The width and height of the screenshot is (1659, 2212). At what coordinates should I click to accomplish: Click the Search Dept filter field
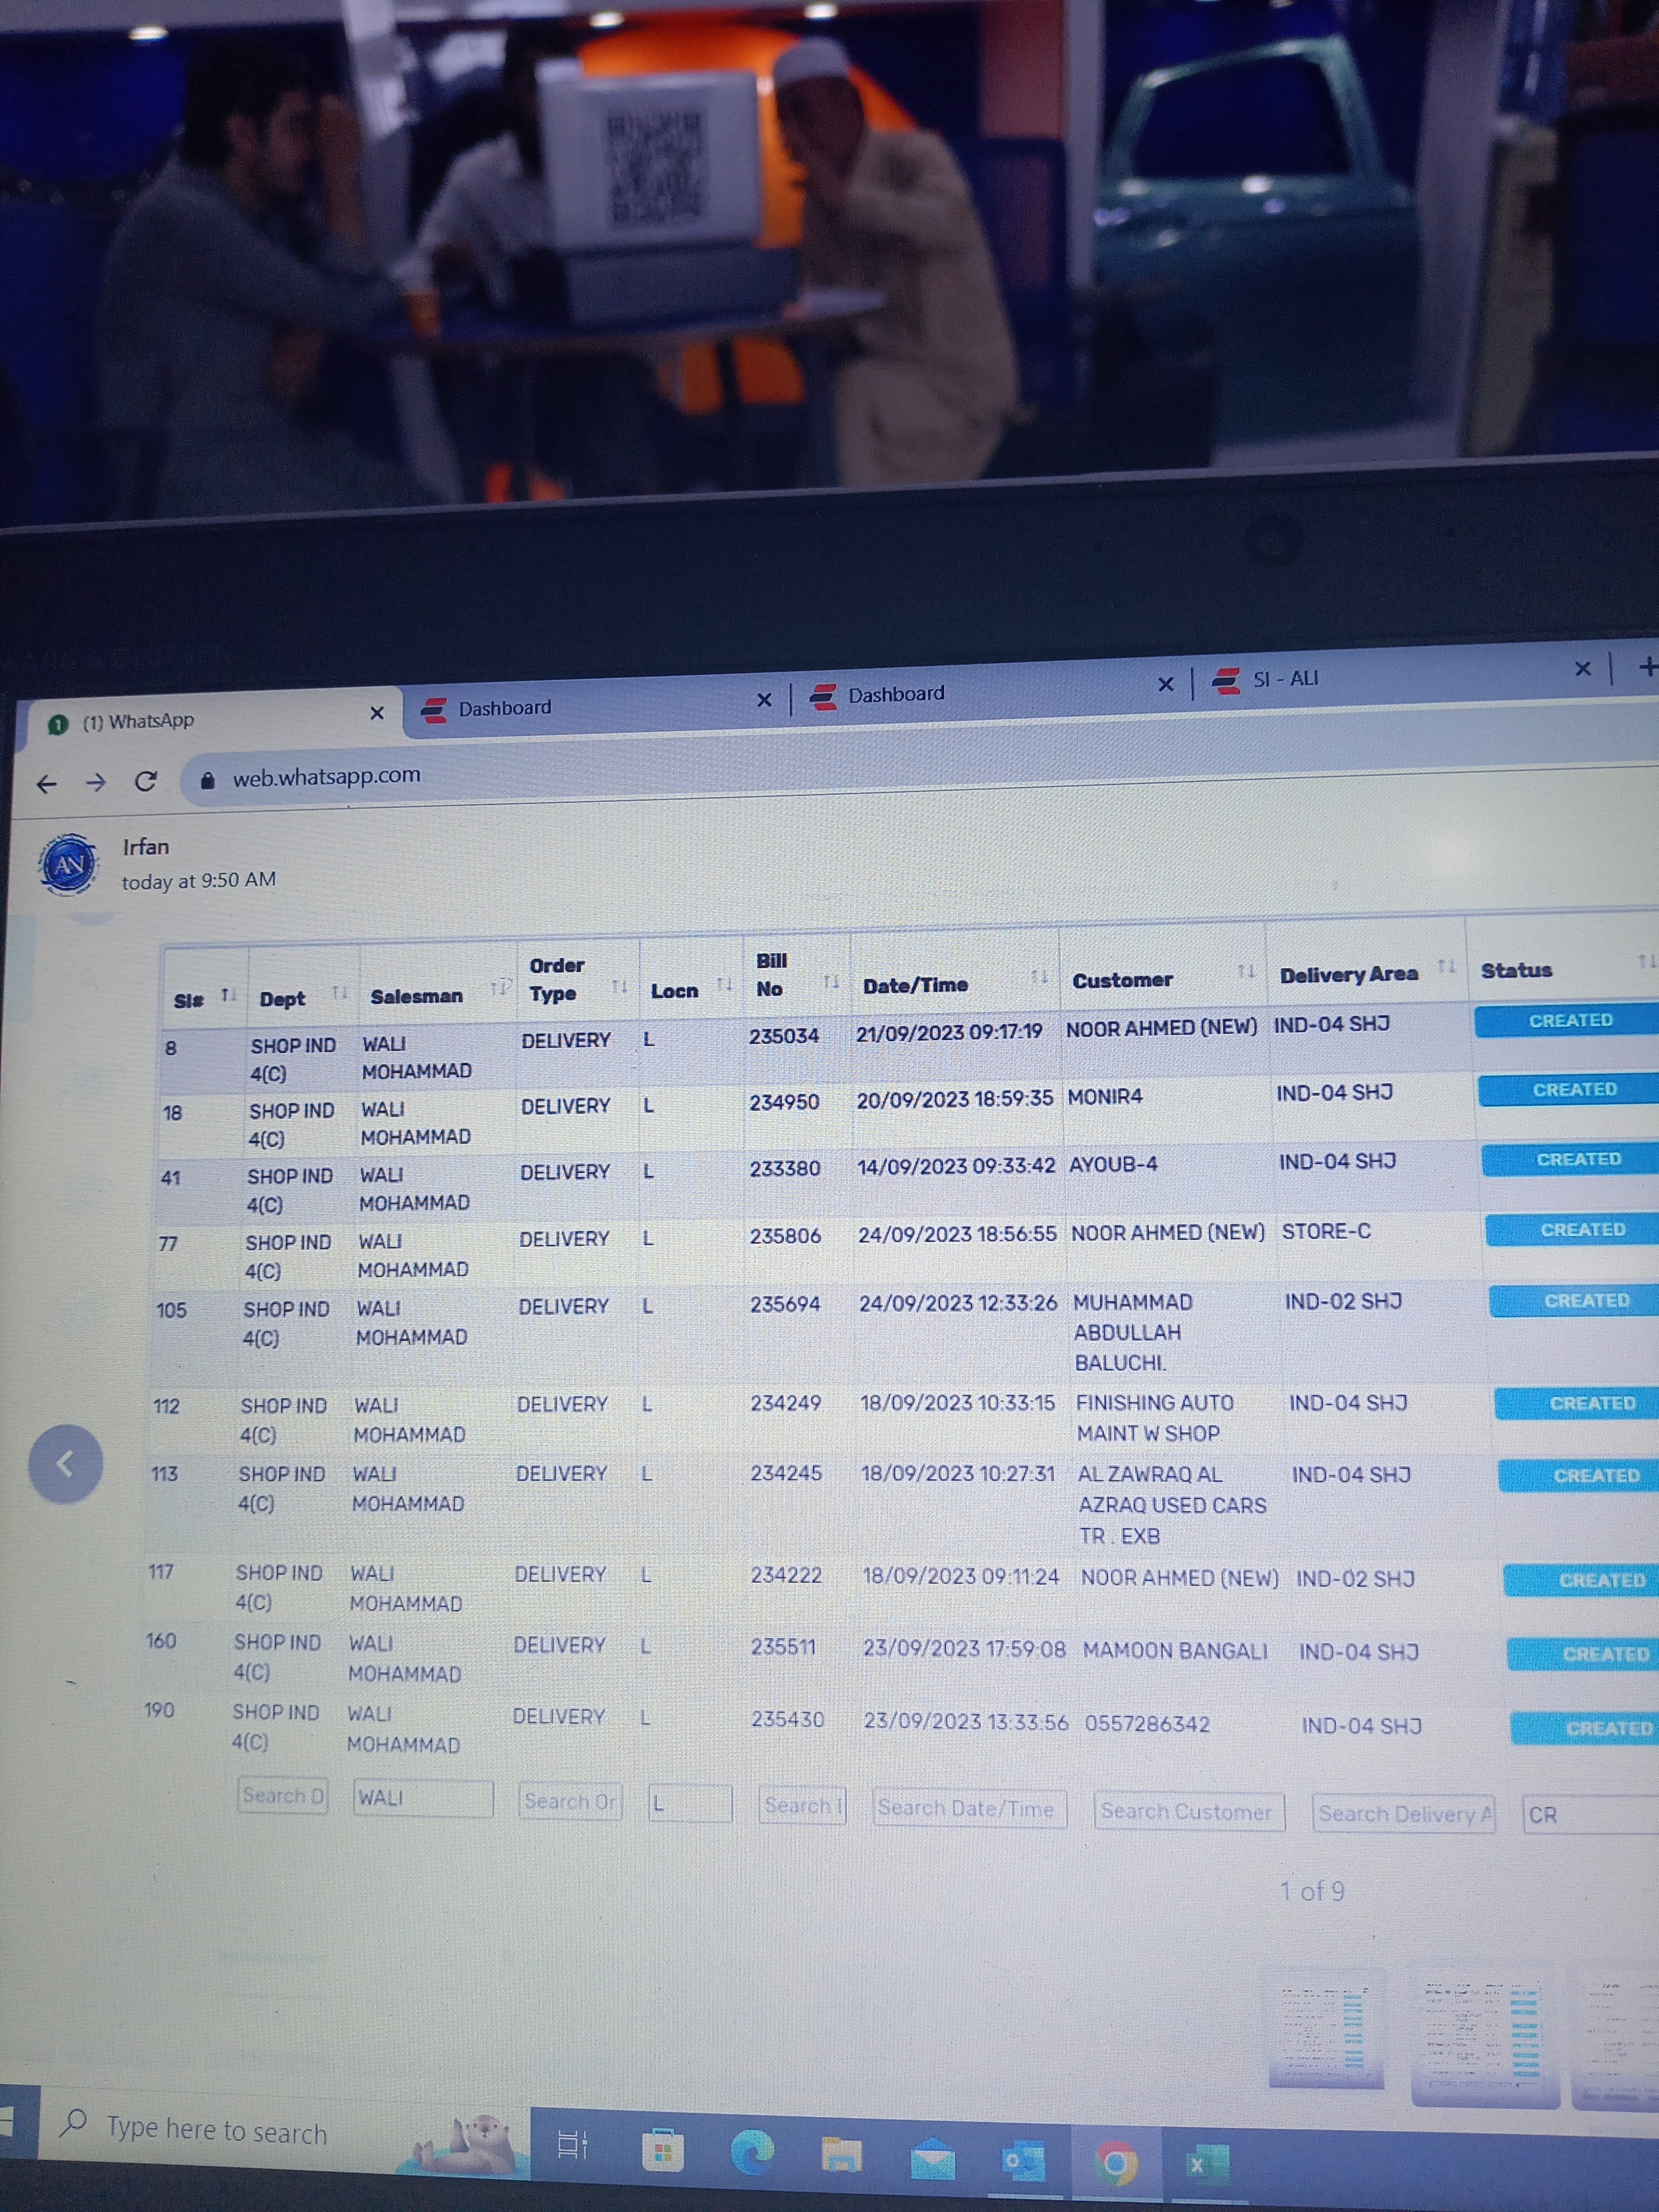(x=282, y=1796)
